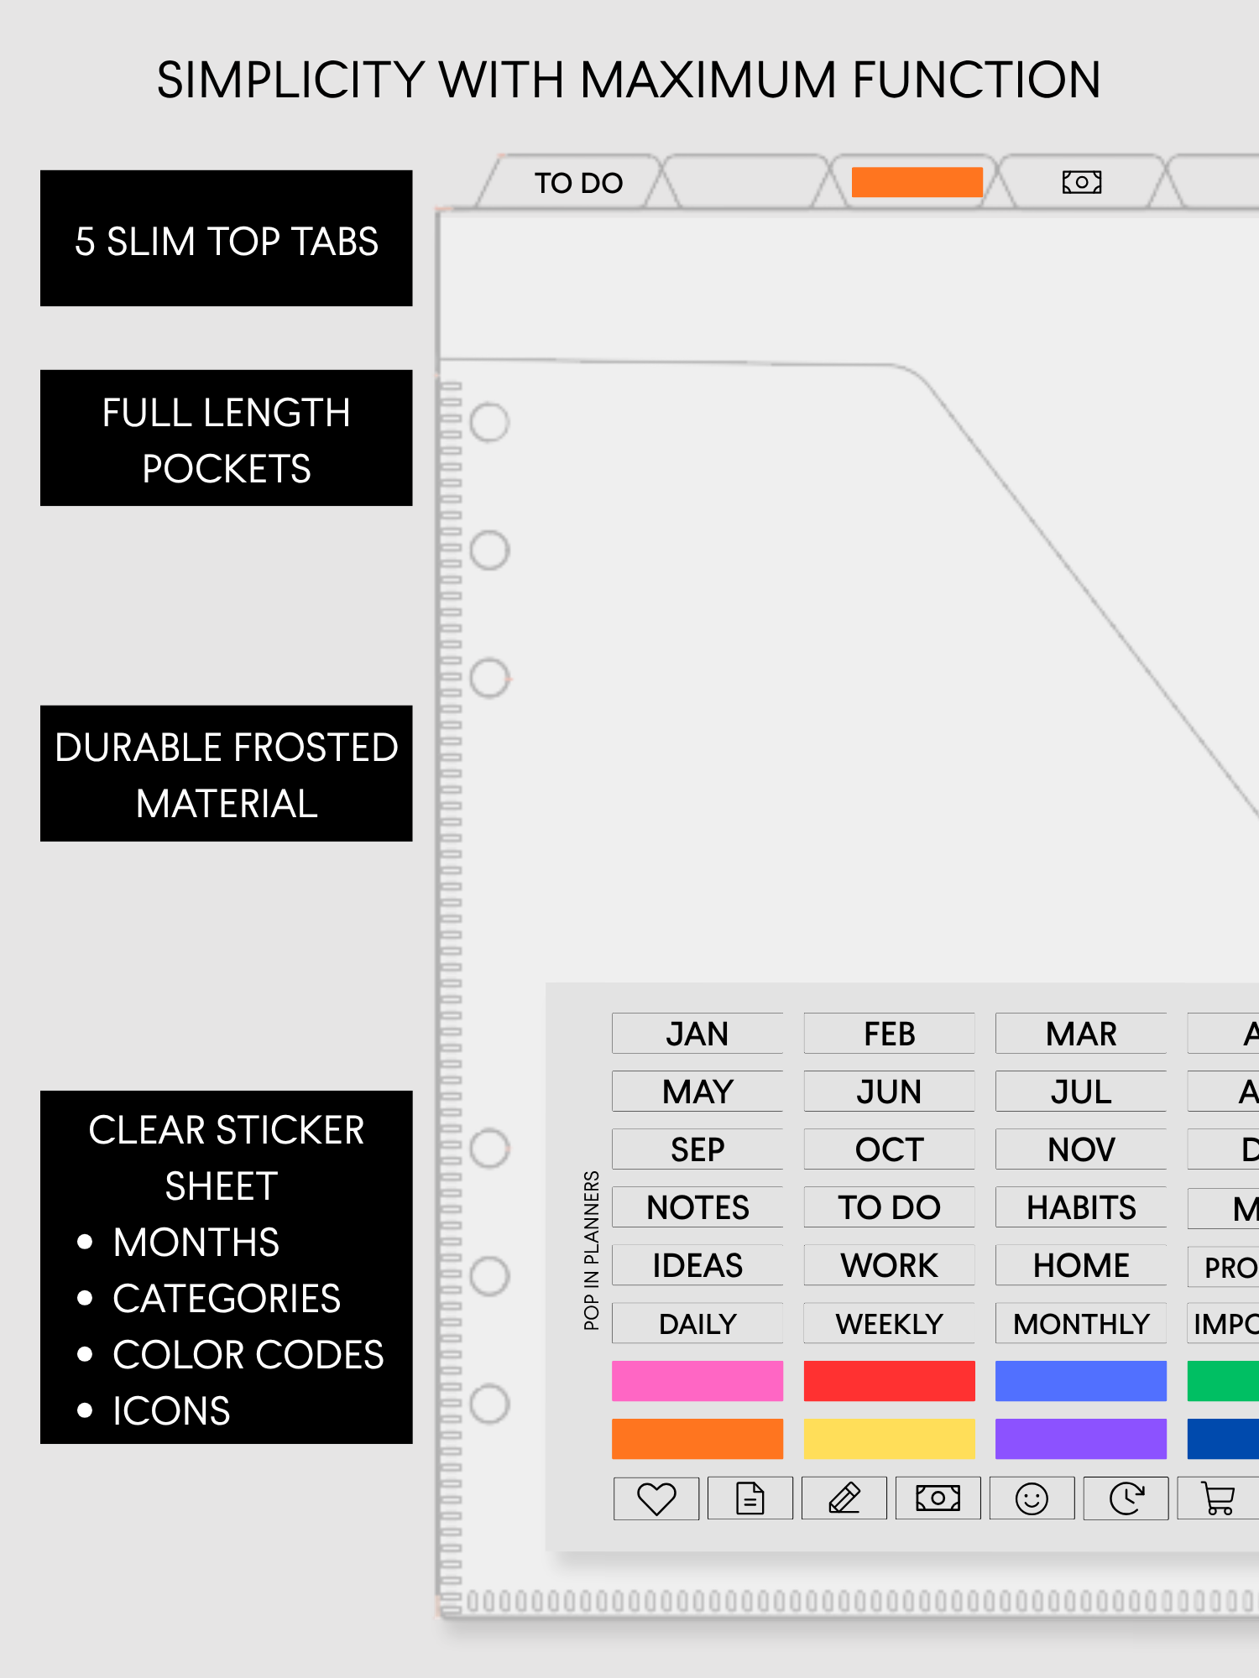Click the document page icon sticker

(750, 1498)
